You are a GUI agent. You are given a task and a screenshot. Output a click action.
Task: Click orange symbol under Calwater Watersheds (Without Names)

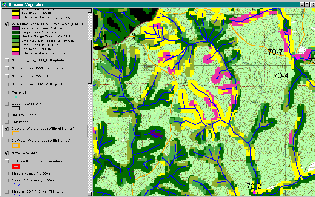click(16, 133)
